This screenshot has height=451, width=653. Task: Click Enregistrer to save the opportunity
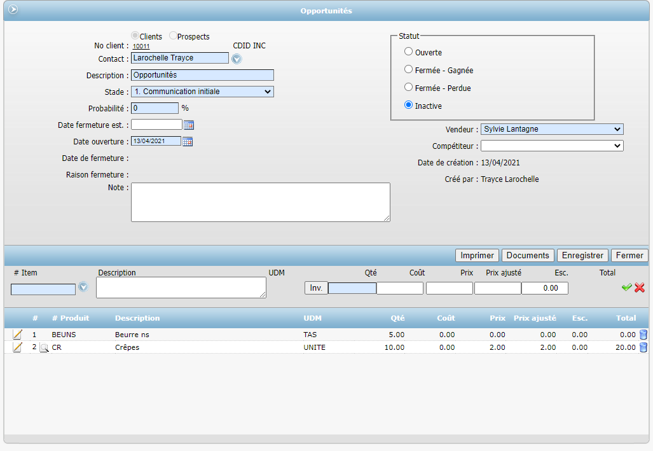[582, 256]
